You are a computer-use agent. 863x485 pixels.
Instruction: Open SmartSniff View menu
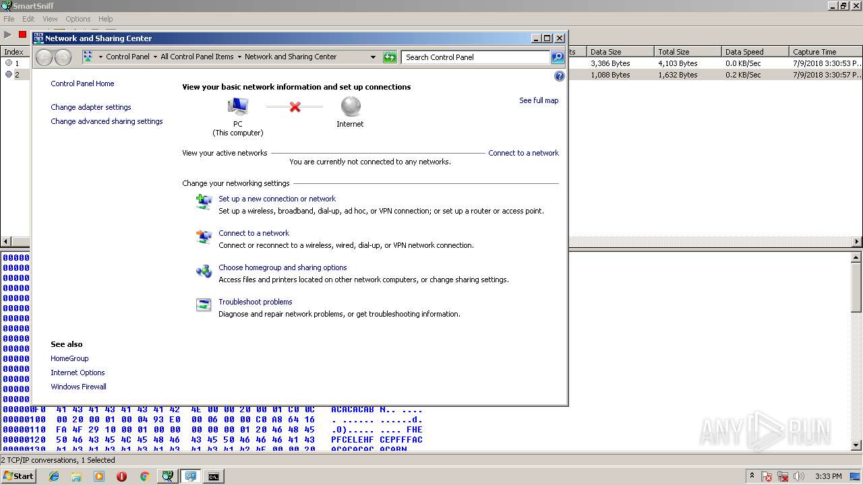coord(50,19)
